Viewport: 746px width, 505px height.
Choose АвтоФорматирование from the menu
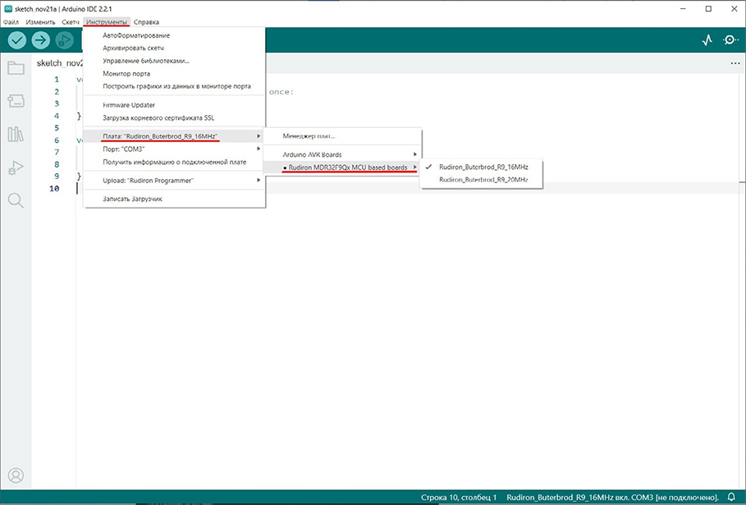click(174, 35)
